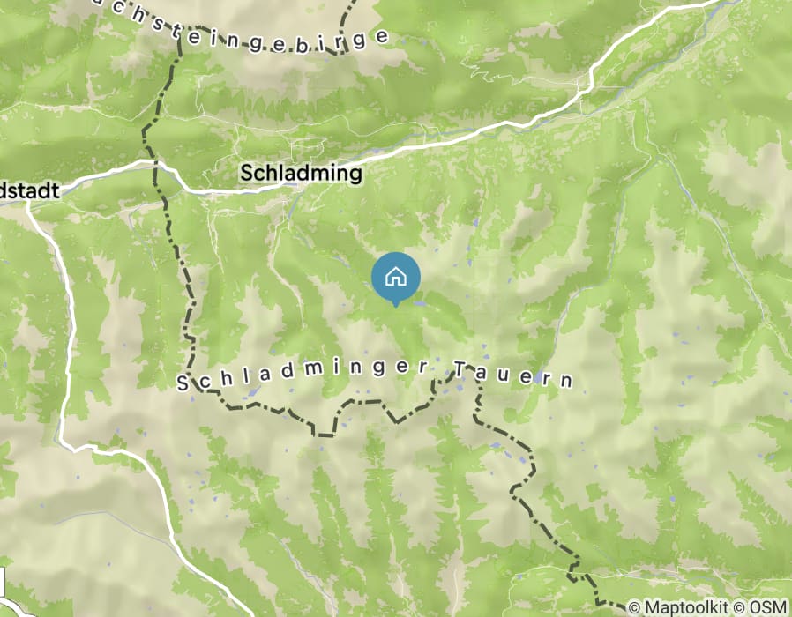Click the house symbol inside the marker
This screenshot has height=617, width=792.
pos(395,276)
